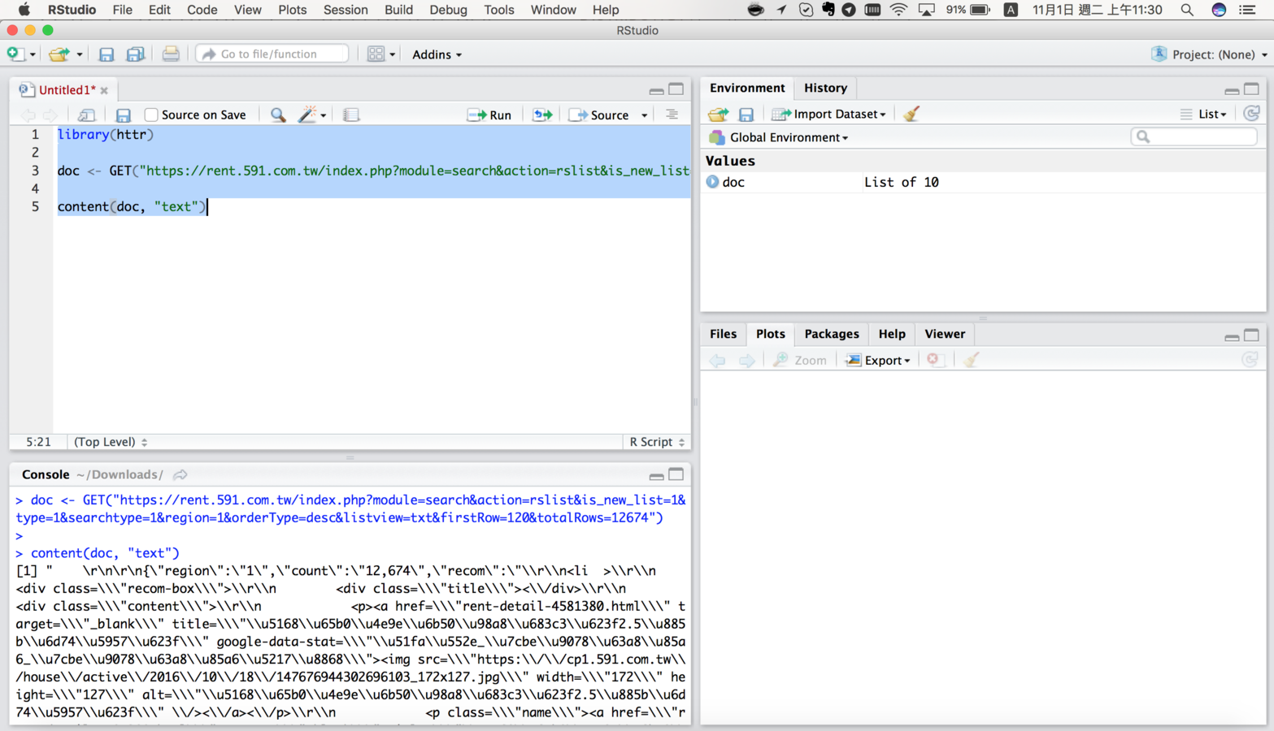Viewport: 1274px width, 731px height.
Task: Click line 5 content(doc, "text") code
Action: point(133,206)
